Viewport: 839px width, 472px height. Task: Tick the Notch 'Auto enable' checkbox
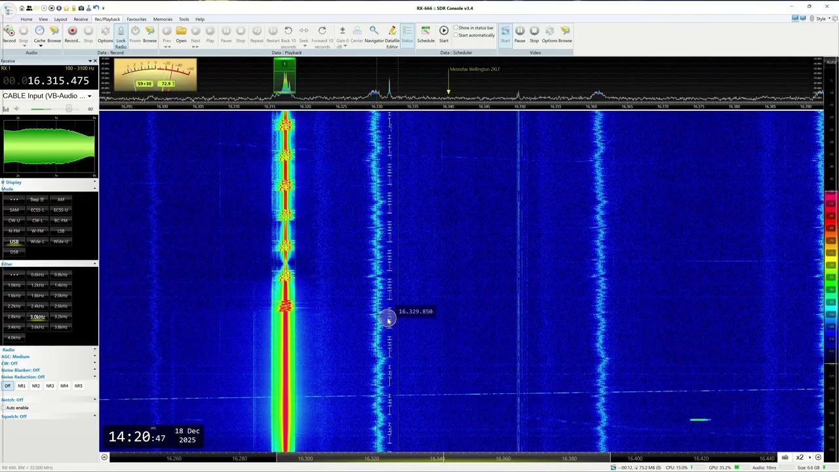tap(4, 408)
